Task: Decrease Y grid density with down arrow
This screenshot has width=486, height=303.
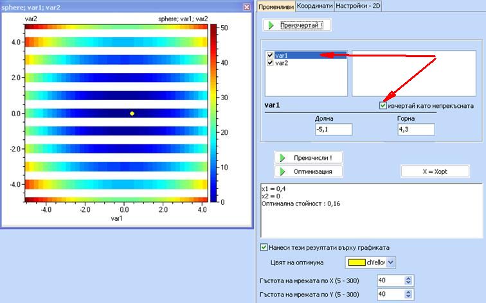Action: point(408,297)
